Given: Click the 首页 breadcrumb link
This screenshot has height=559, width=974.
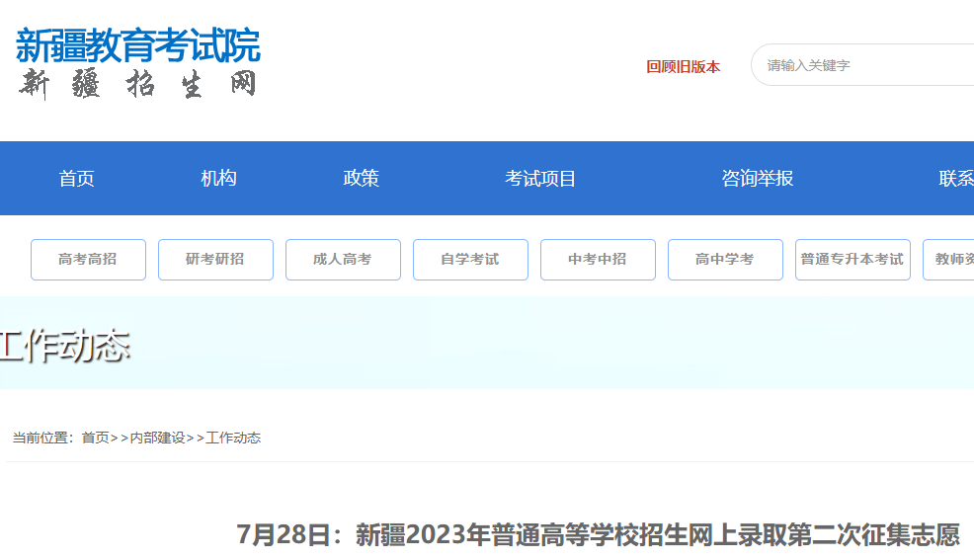Looking at the screenshot, I should tap(95, 438).
